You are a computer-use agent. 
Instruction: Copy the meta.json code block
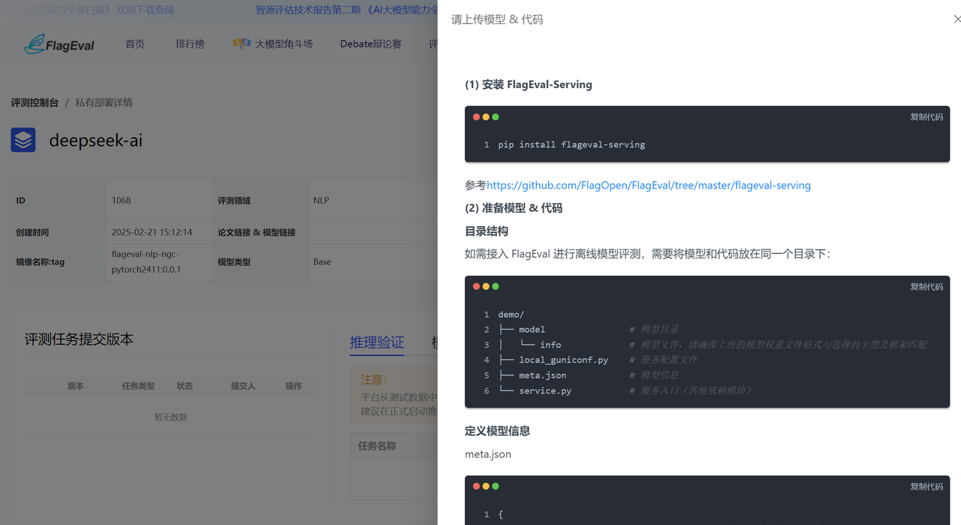pyautogui.click(x=926, y=487)
